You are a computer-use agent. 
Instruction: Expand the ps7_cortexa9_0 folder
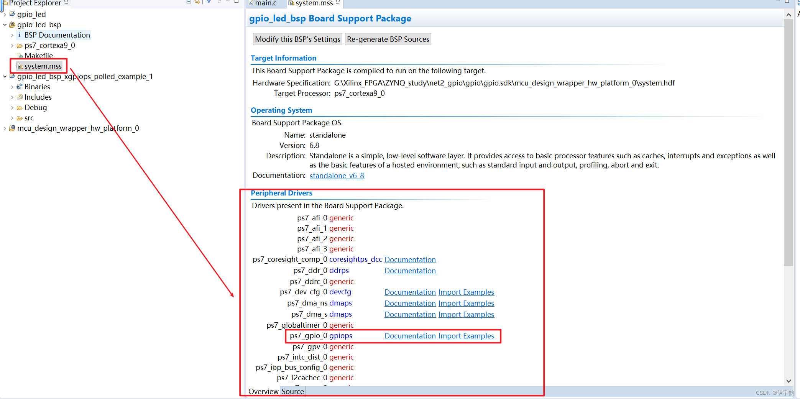pos(12,46)
